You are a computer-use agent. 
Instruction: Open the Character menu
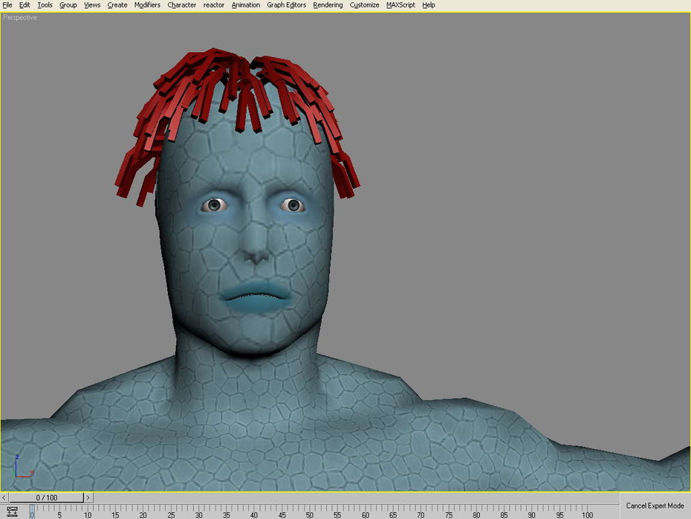point(181,5)
